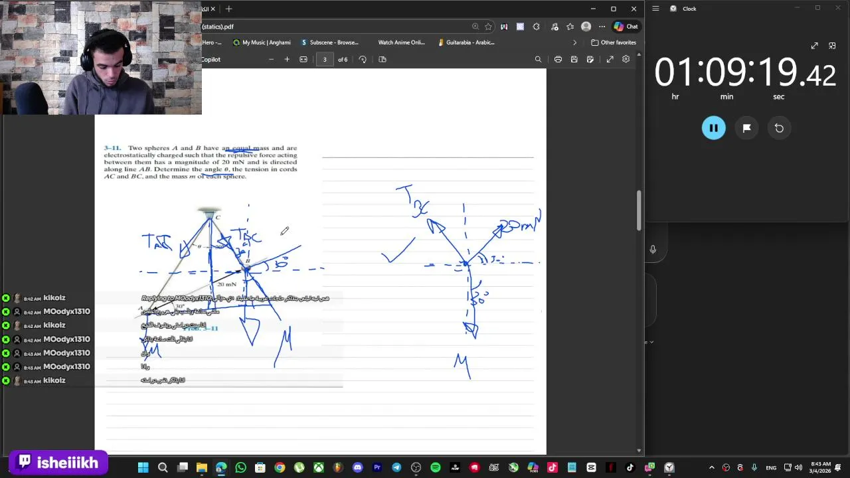Save the PDF as a copy
This screenshot has height=478, width=850.
[x=590, y=59]
